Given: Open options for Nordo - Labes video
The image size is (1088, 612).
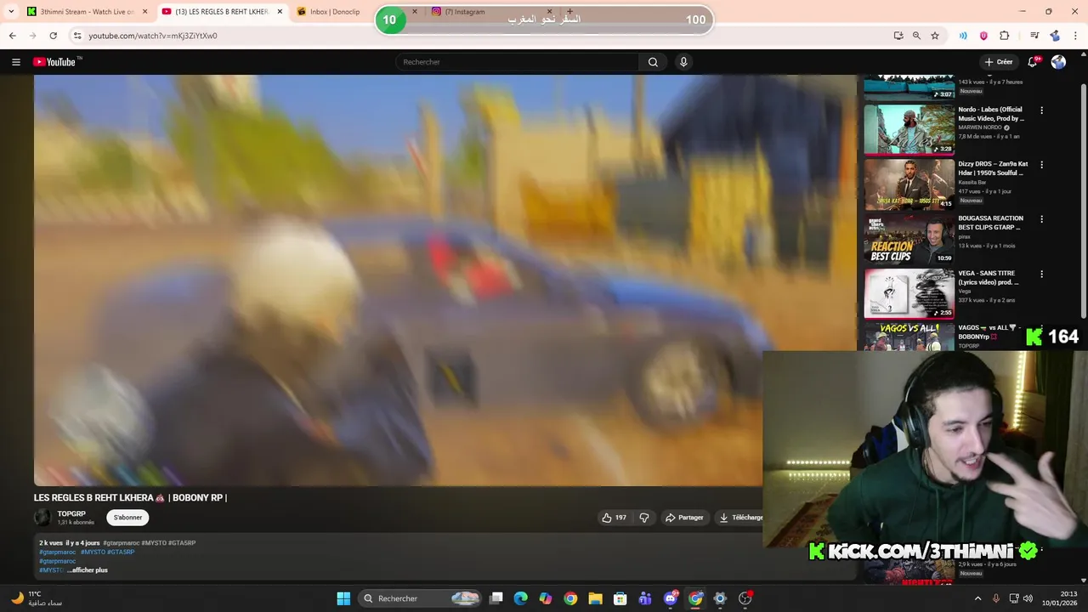Looking at the screenshot, I should click(x=1041, y=110).
